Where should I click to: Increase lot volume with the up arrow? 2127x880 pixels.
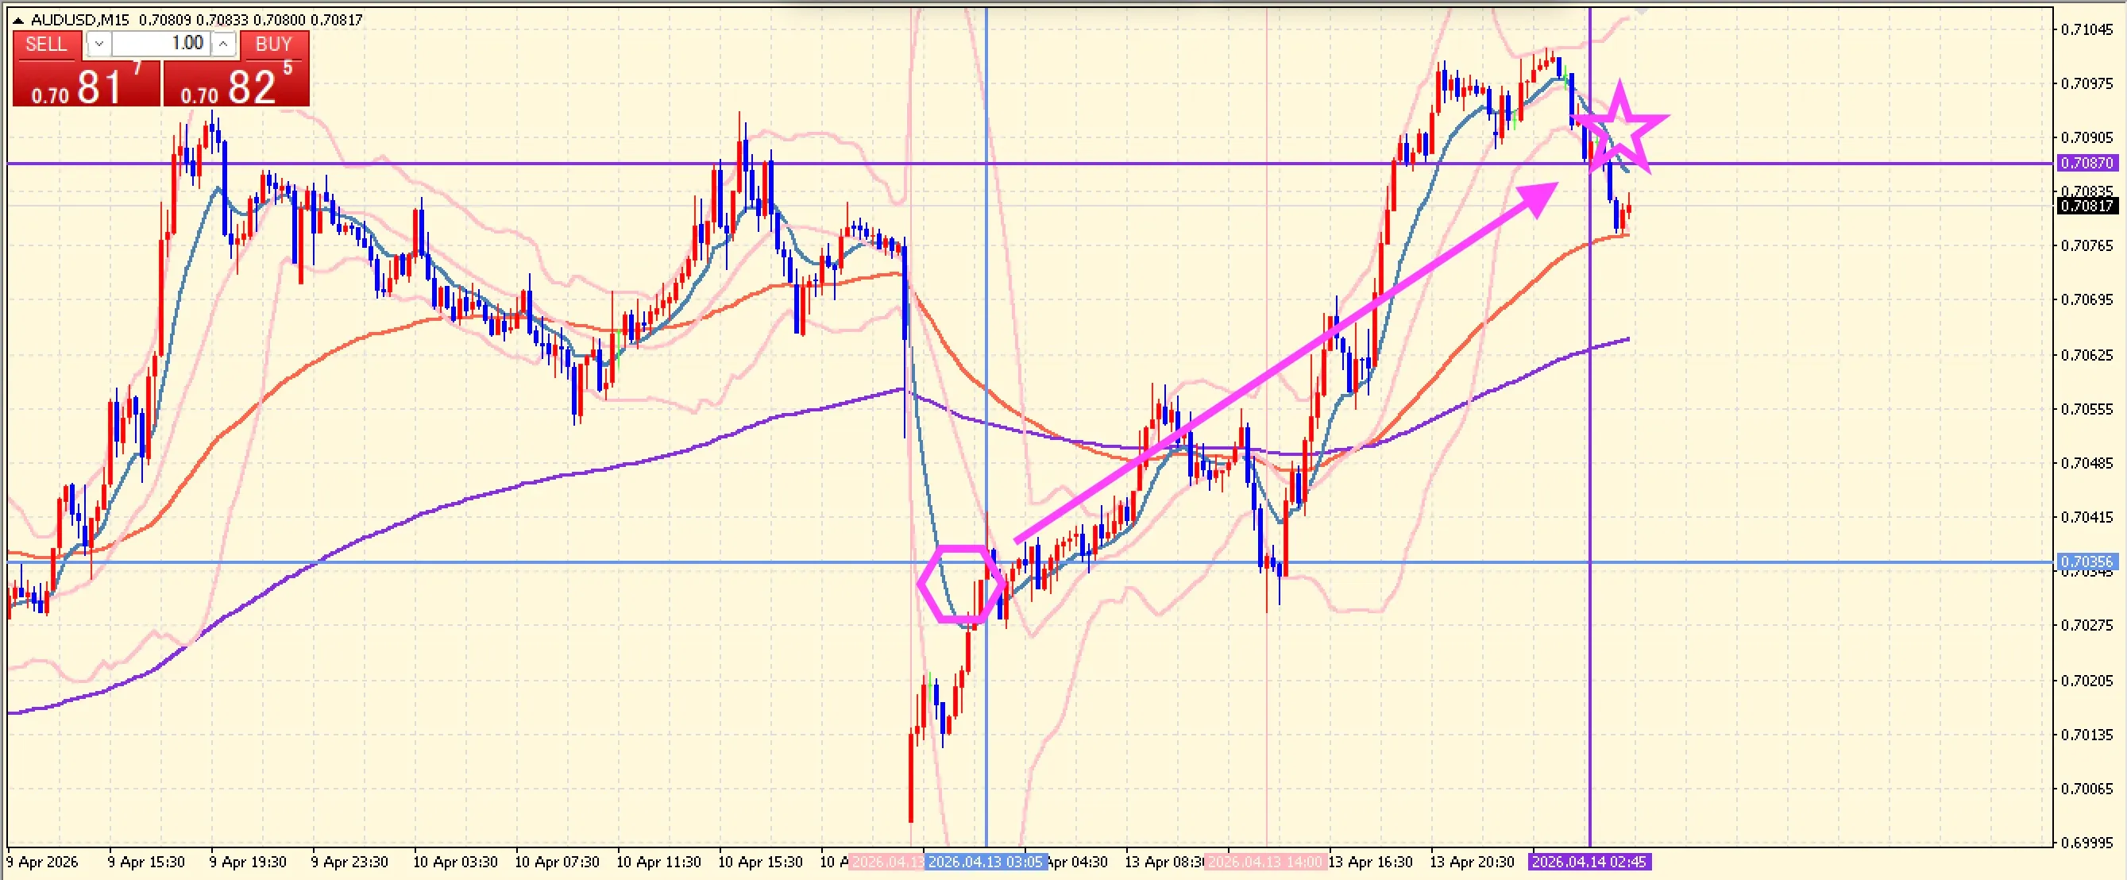pos(224,44)
